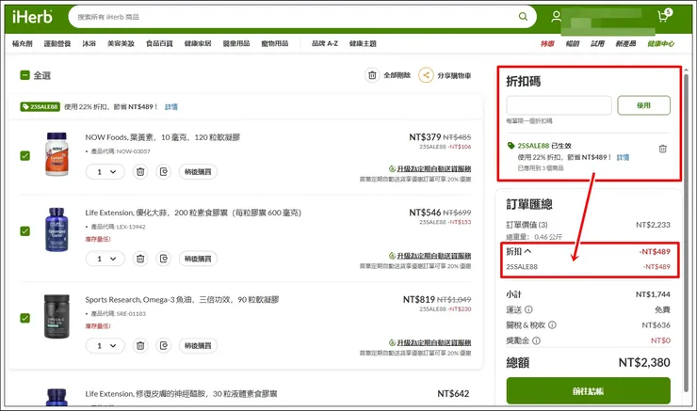
Task: Open the 品牌 A-Z brands menu
Action: pyautogui.click(x=325, y=43)
